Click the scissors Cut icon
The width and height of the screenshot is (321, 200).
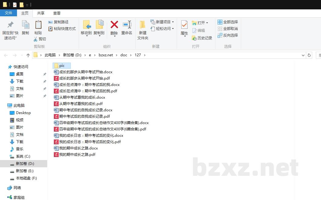coord(35,39)
